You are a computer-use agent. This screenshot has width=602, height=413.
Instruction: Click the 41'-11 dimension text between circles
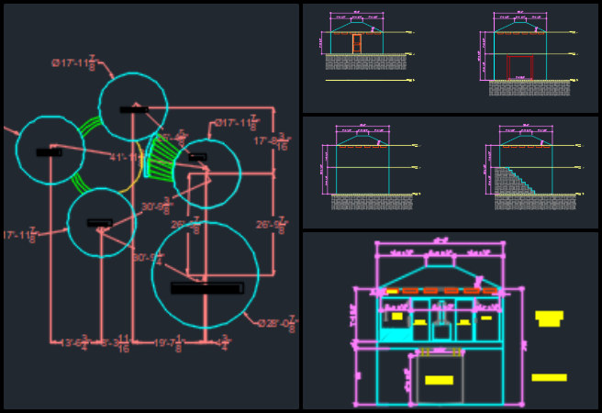[125, 157]
